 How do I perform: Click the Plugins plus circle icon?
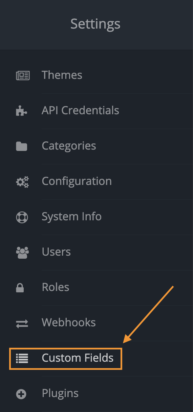point(21,394)
